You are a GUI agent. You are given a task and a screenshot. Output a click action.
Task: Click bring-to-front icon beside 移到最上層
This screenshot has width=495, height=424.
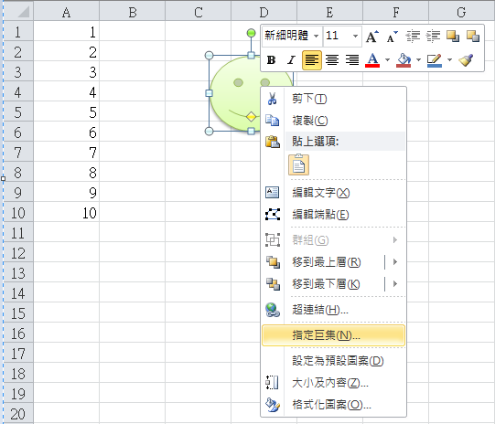pos(273,262)
